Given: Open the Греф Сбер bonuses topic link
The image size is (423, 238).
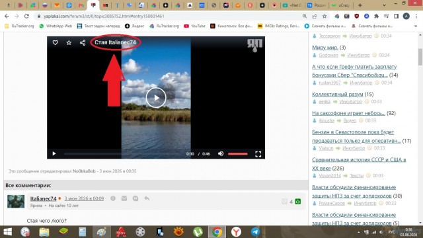Looking at the screenshot, I should (x=354, y=71).
